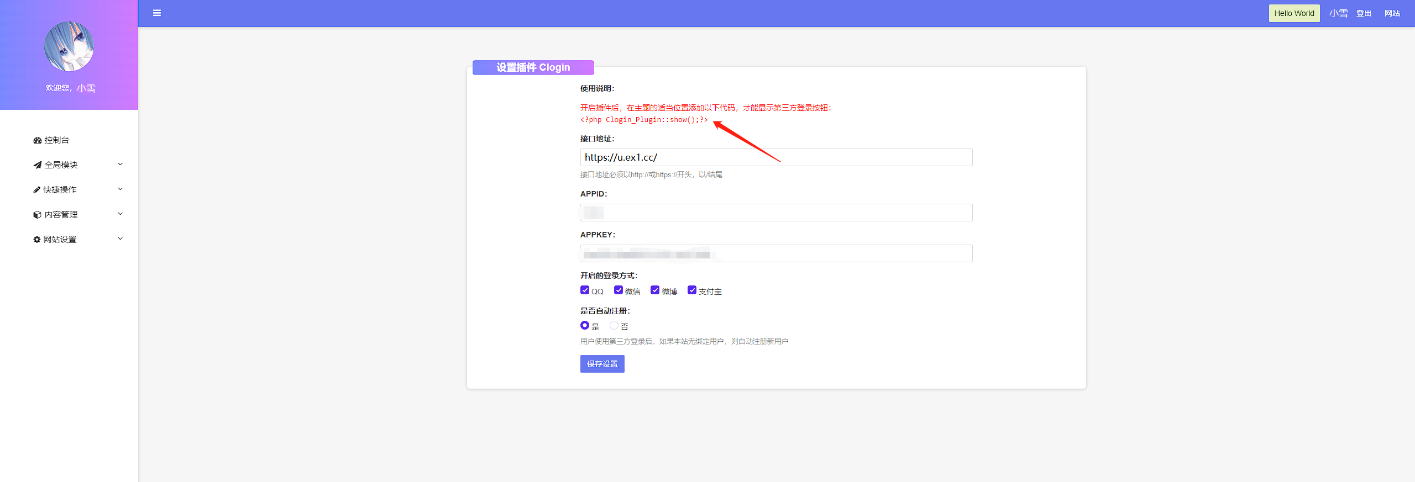Screen dimensions: 1415x482
Task: Uncheck the QQ login checkbox
Action: [585, 290]
